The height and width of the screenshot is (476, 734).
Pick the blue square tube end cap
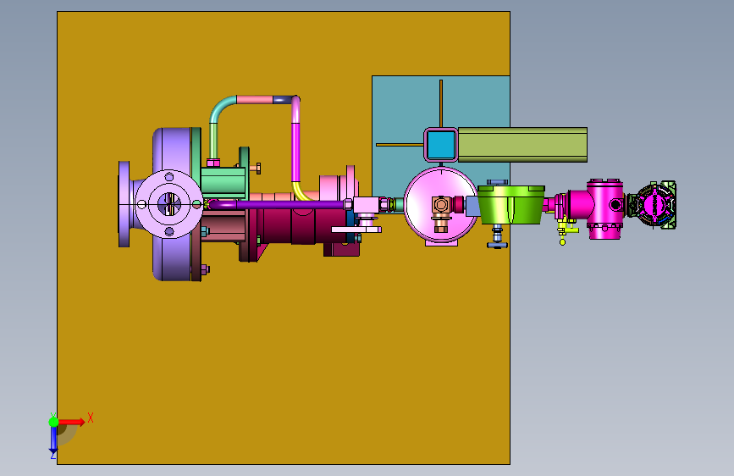tap(441, 145)
